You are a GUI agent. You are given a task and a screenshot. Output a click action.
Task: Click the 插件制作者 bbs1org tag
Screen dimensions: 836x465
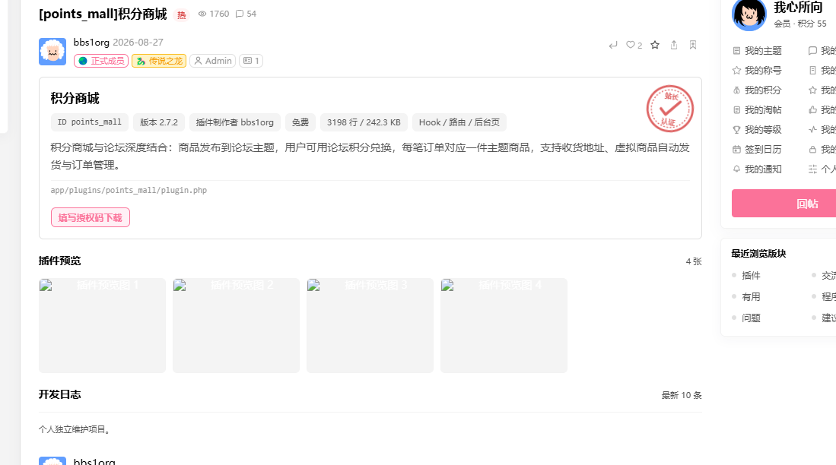click(234, 122)
